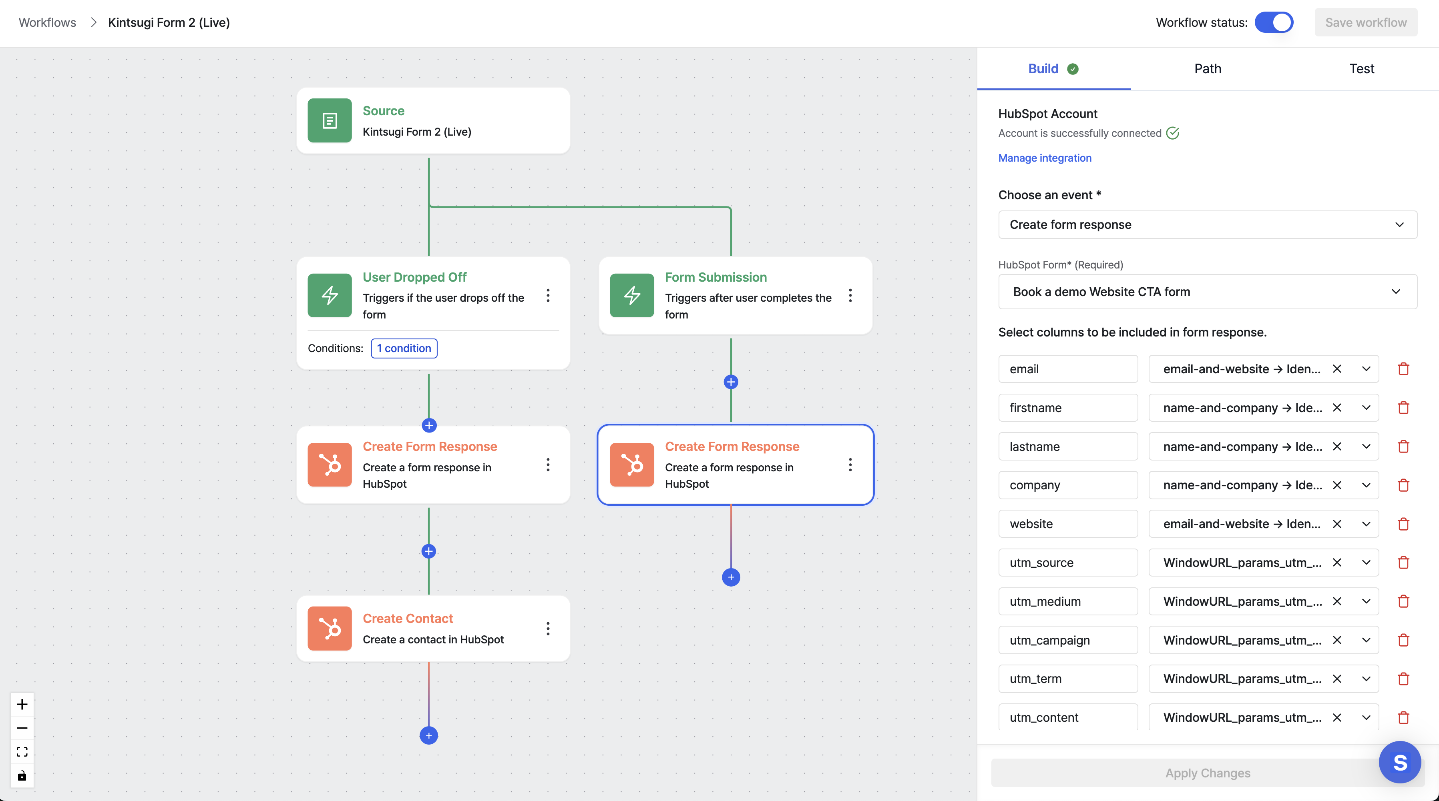Edit the utm_term field name input
Viewport: 1439px width, 801px height.
click(x=1067, y=679)
